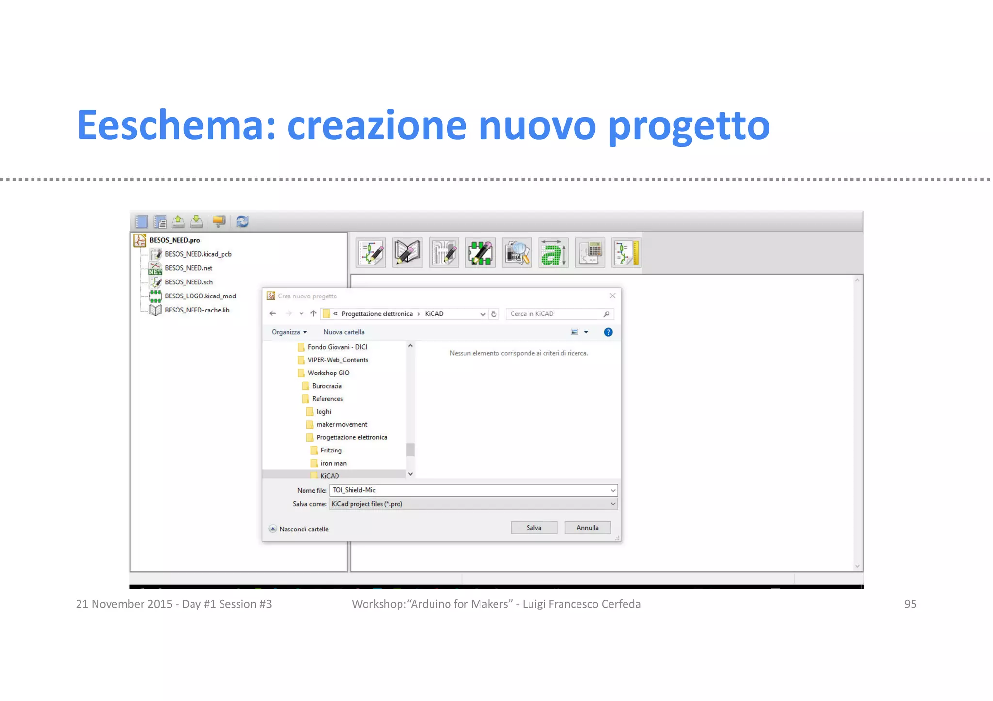Open the PCB calculator tool

click(590, 252)
